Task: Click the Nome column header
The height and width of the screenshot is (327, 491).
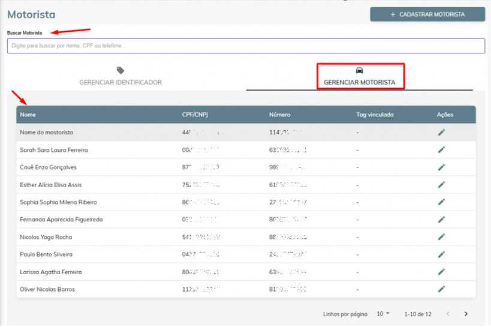Action: tap(28, 115)
